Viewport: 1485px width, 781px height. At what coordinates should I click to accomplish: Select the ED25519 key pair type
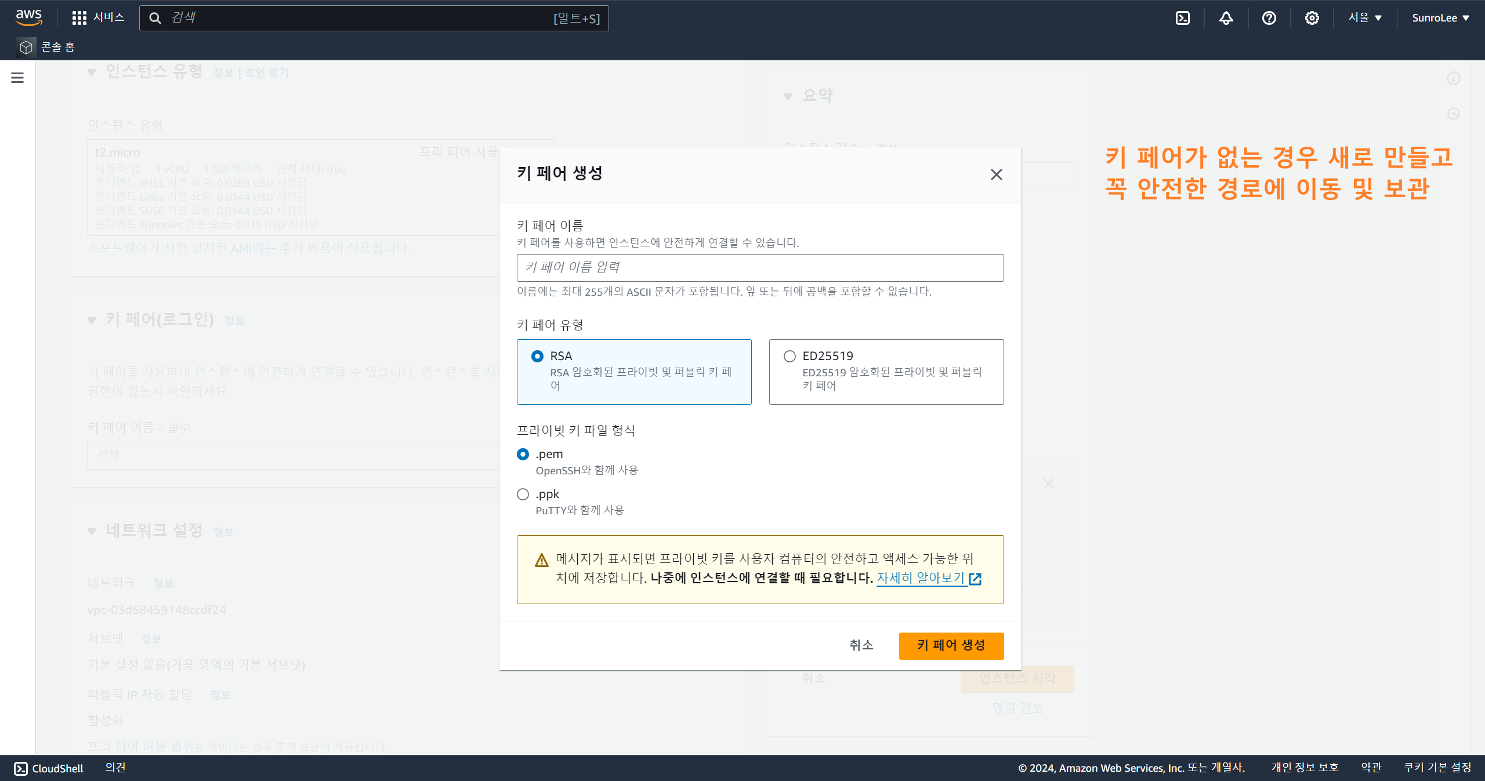pos(789,356)
